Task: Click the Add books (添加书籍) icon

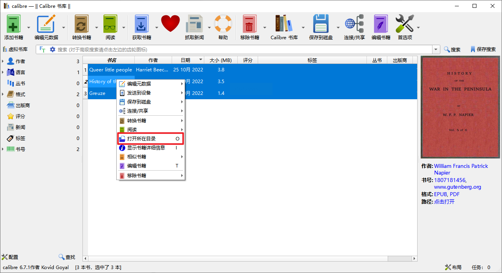Action: [13, 24]
